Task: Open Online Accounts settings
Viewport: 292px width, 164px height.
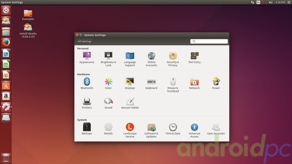Action: [151, 59]
